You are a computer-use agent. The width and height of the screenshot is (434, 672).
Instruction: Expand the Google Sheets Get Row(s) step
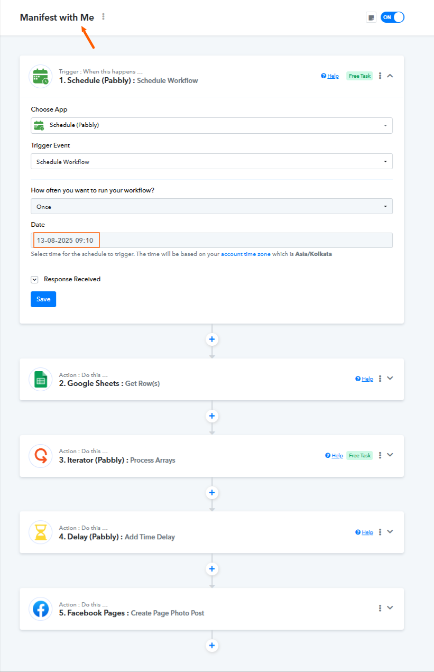point(390,378)
